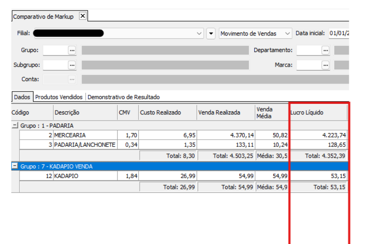Click the black arrow button beside Filial
The width and height of the screenshot is (371, 244).
click(211, 33)
